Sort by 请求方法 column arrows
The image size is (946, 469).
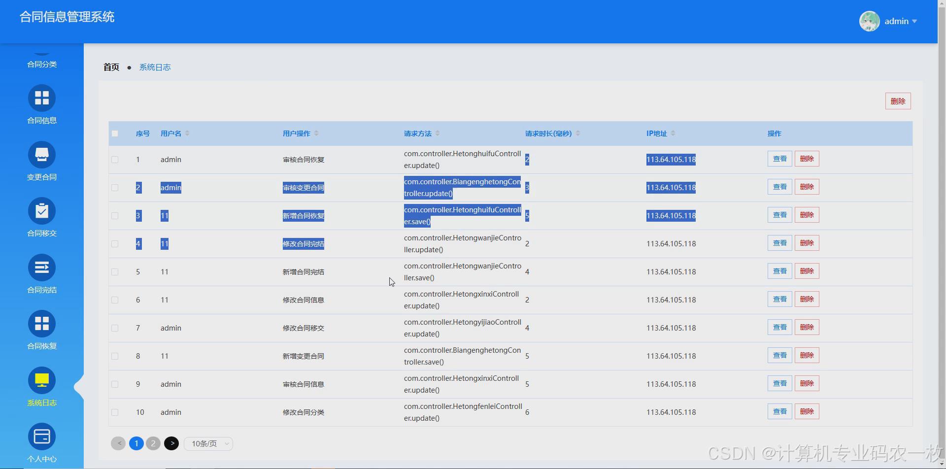(438, 134)
